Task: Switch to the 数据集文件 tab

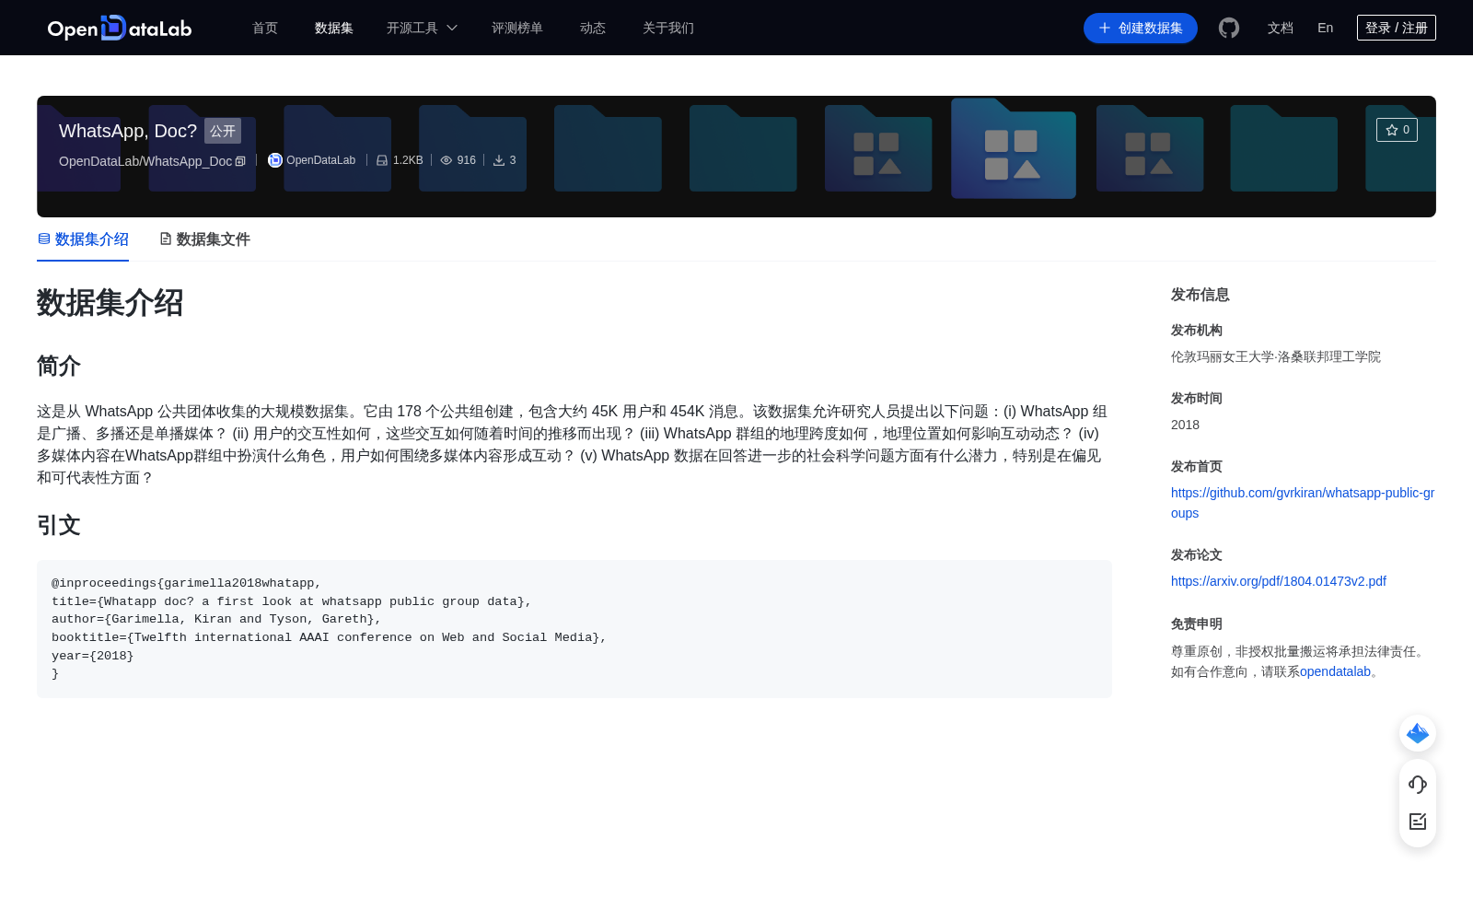Action: 204,239
